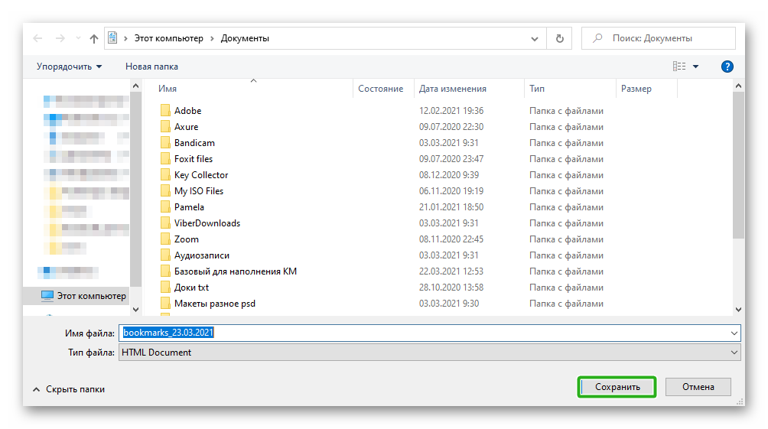The width and height of the screenshot is (768, 429).
Task: Select the 'Аудиозаписи' folder icon
Action: (x=165, y=255)
